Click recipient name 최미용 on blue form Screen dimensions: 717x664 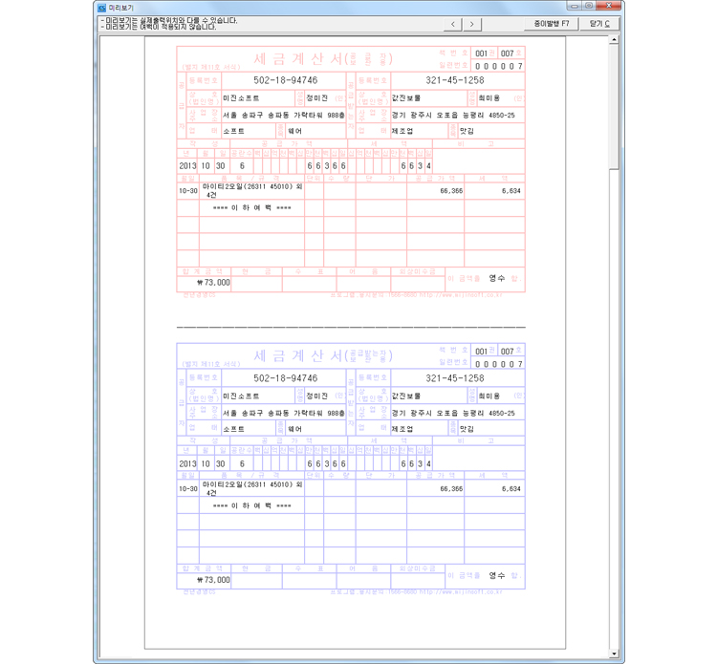click(489, 396)
